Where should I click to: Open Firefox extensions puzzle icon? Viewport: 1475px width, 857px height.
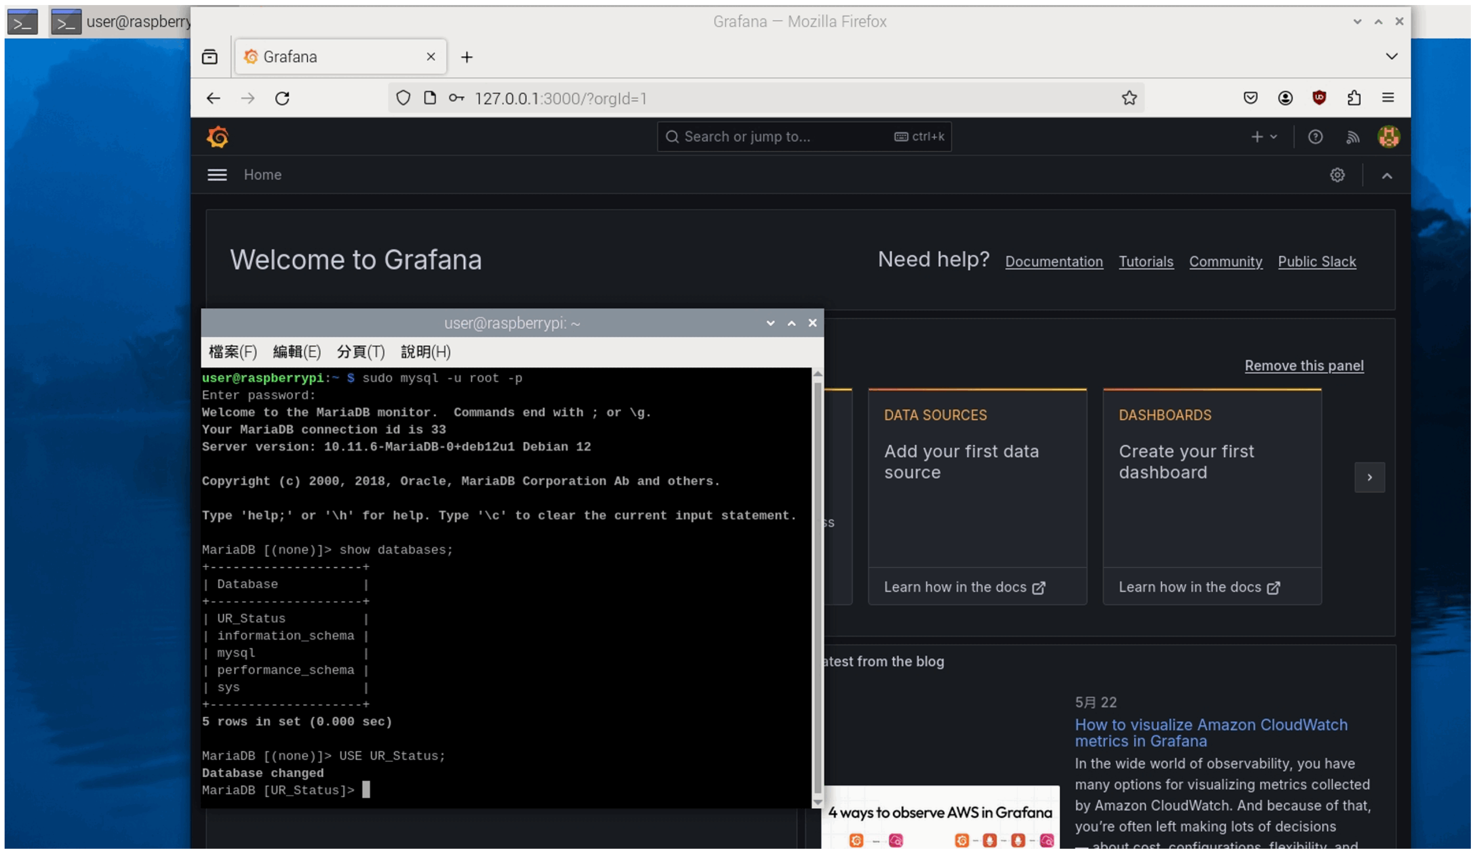[1354, 98]
